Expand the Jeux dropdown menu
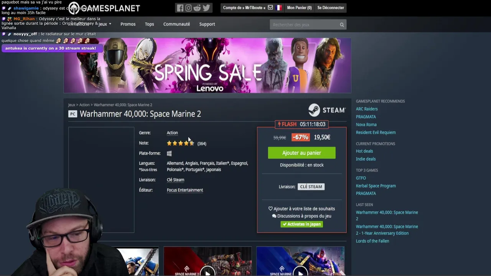Viewport: 491px width, 276px height. coord(105,24)
